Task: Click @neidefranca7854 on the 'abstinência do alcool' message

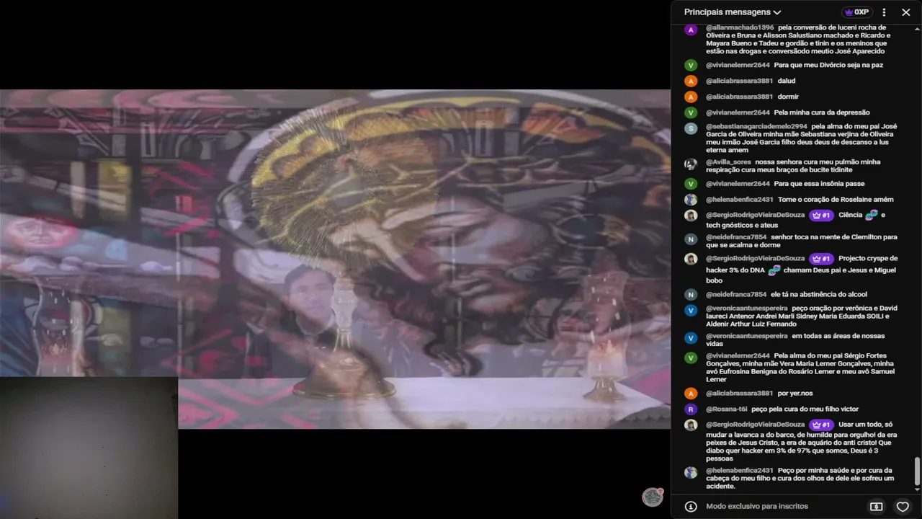Action: click(736, 294)
